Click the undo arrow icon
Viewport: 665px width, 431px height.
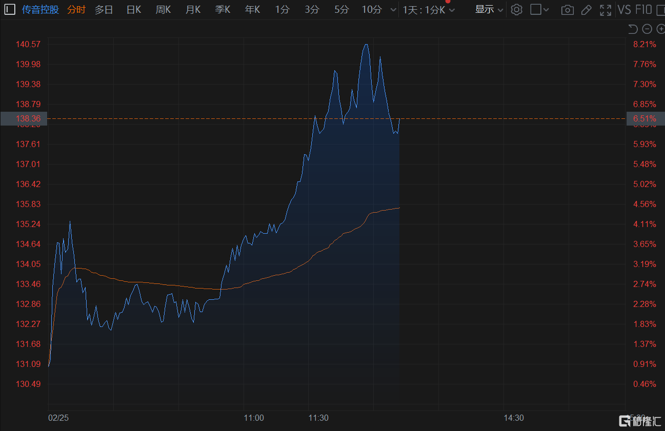(633, 29)
